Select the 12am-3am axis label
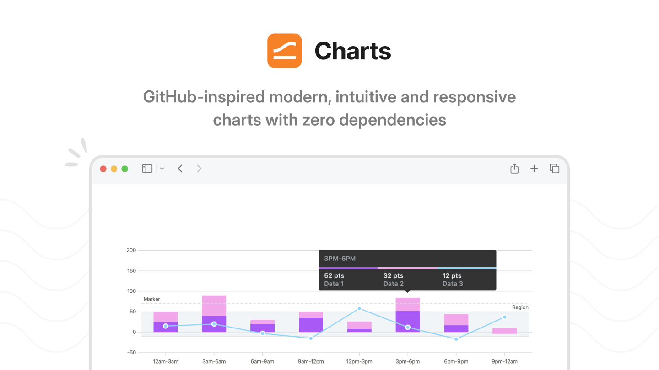The height and width of the screenshot is (370, 659). point(165,361)
